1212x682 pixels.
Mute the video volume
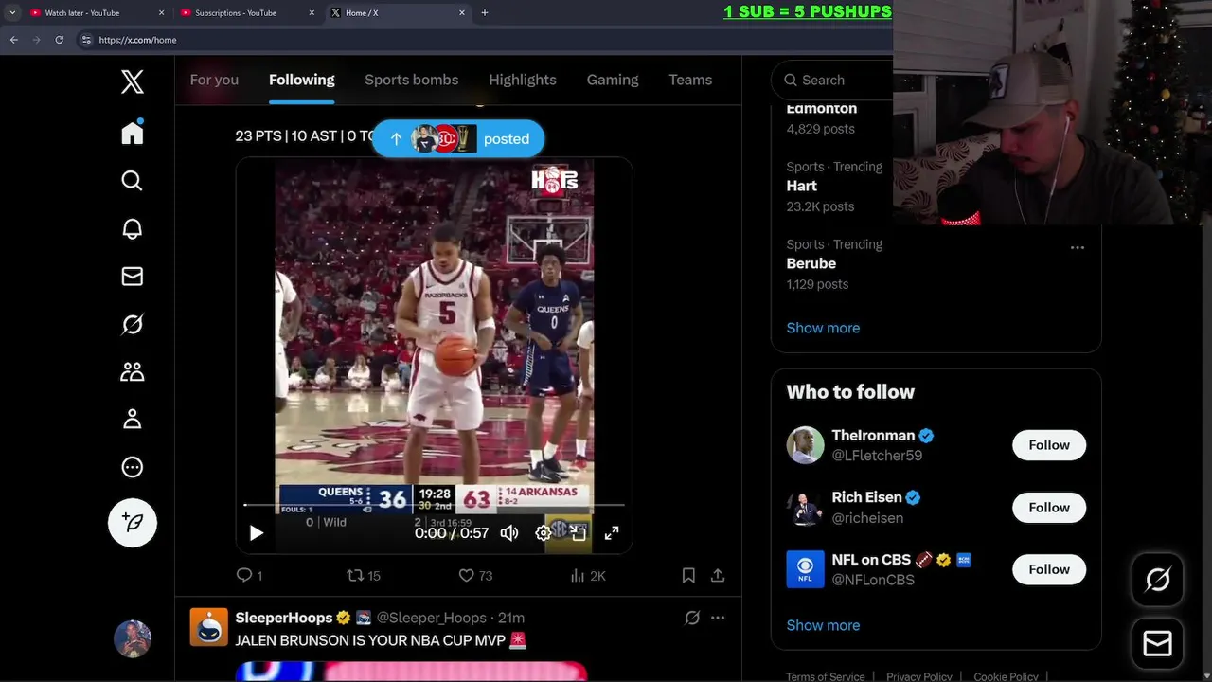pyautogui.click(x=509, y=533)
